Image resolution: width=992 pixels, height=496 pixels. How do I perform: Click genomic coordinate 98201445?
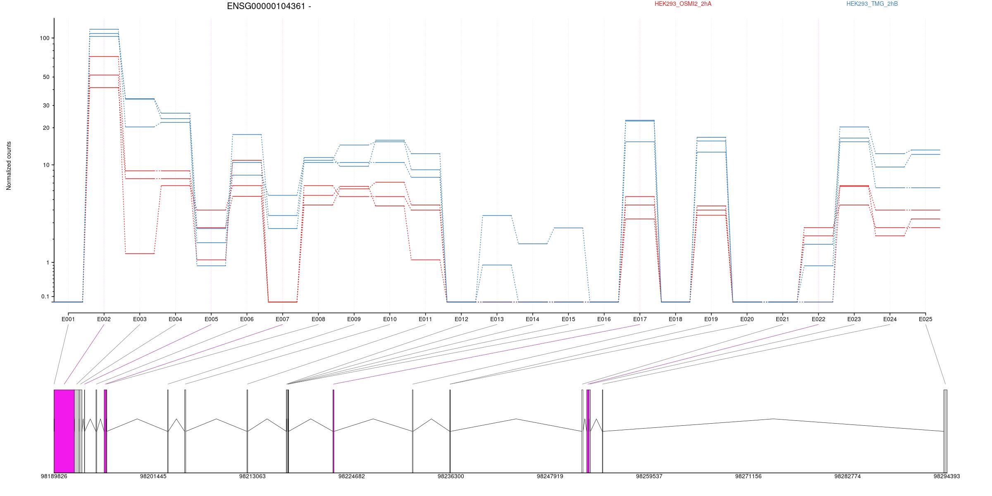tap(153, 476)
